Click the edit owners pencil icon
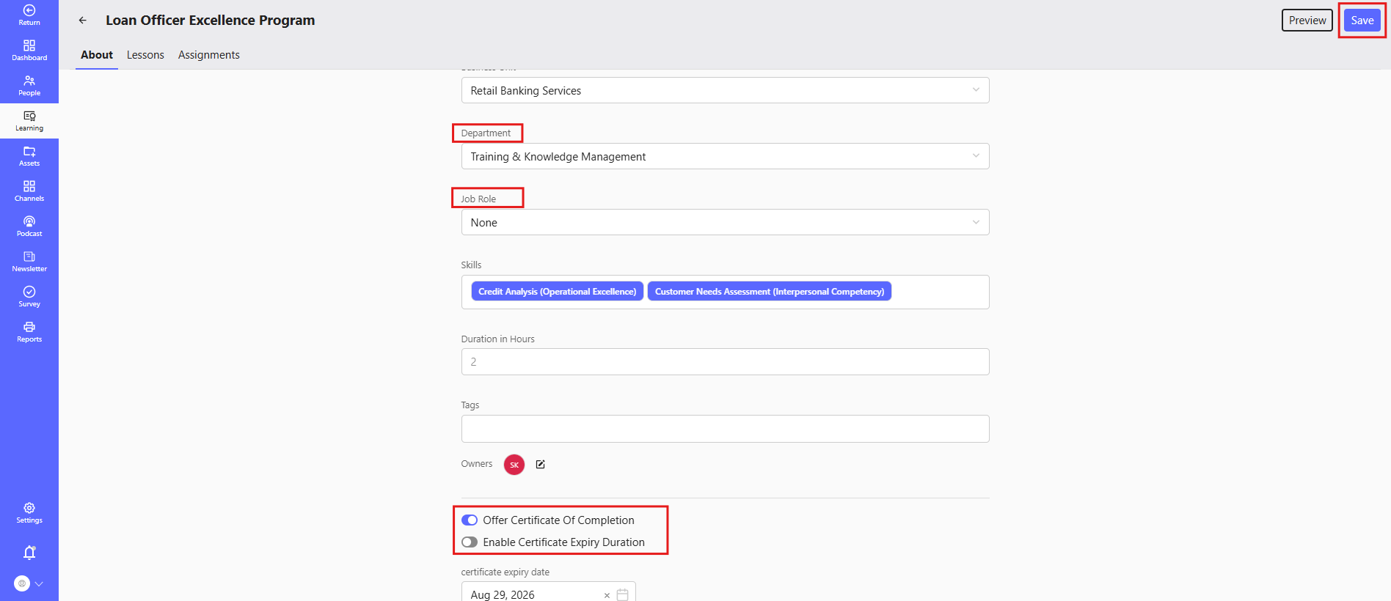 pyautogui.click(x=541, y=464)
